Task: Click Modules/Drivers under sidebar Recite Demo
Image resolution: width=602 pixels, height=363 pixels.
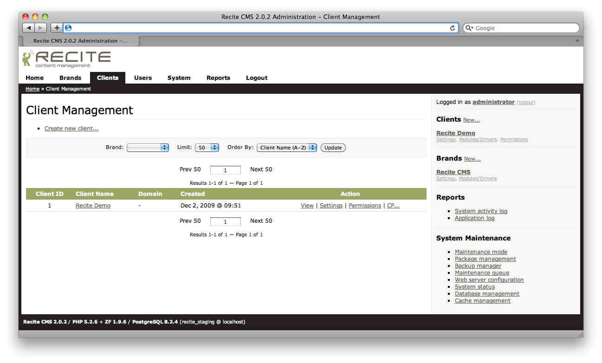Action: click(x=478, y=139)
